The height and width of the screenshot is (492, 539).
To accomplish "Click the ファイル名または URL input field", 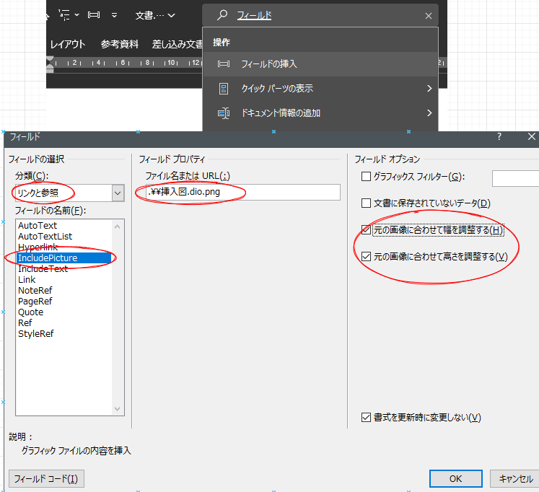I will point(242,192).
